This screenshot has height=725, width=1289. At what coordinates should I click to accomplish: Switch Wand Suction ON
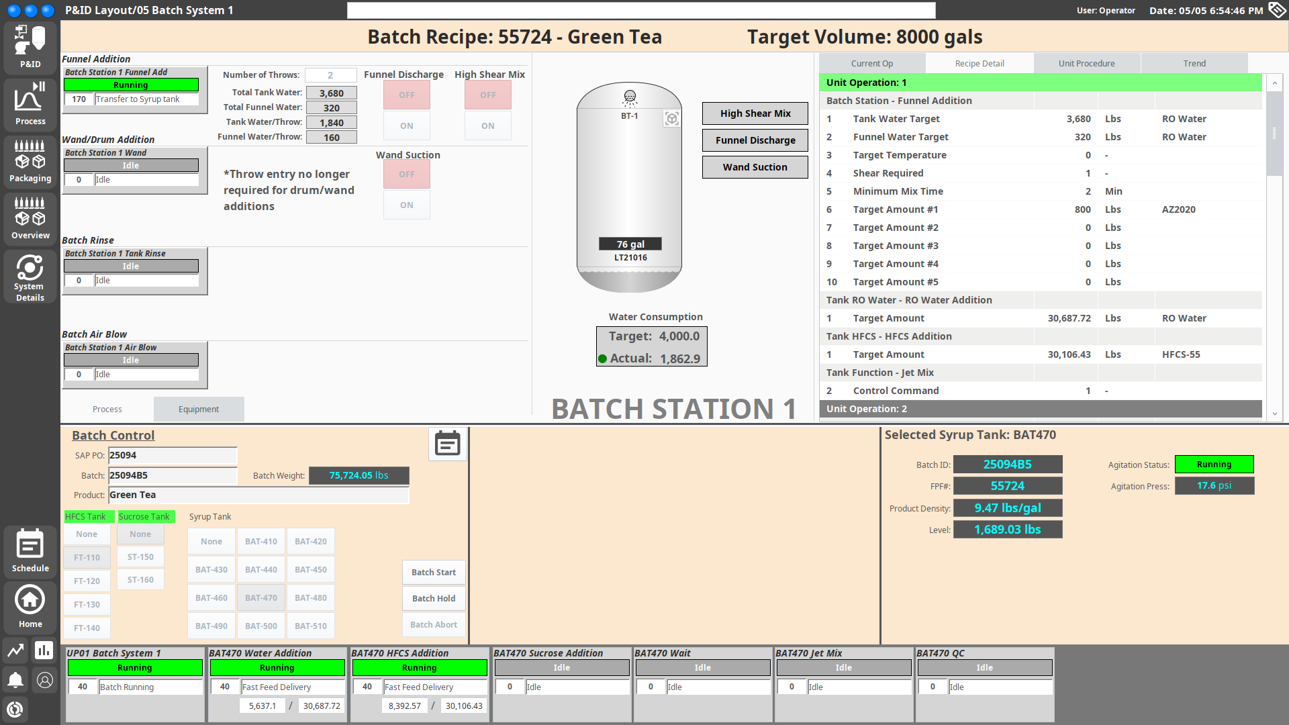tap(407, 205)
